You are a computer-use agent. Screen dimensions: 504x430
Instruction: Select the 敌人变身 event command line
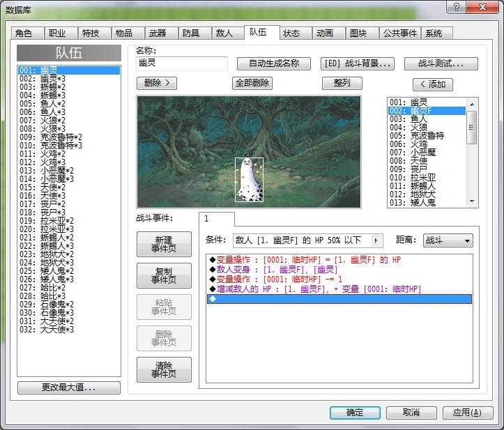339,270
